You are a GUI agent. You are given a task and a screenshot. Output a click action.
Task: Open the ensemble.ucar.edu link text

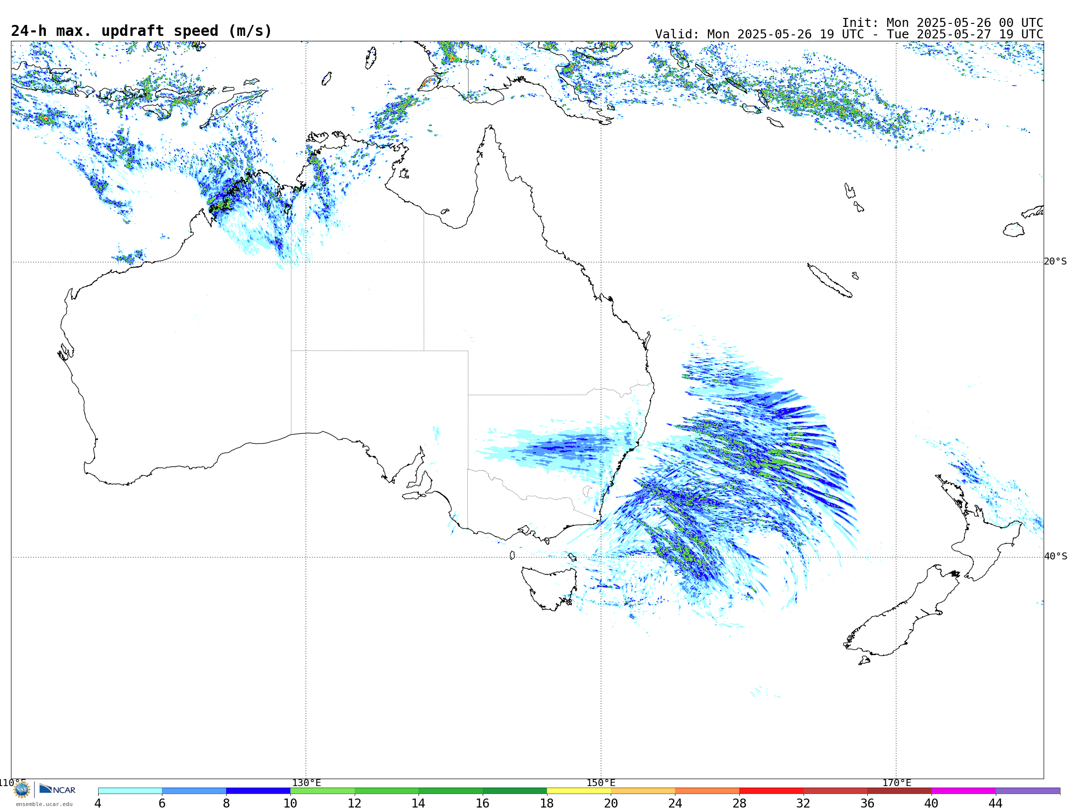click(44, 804)
